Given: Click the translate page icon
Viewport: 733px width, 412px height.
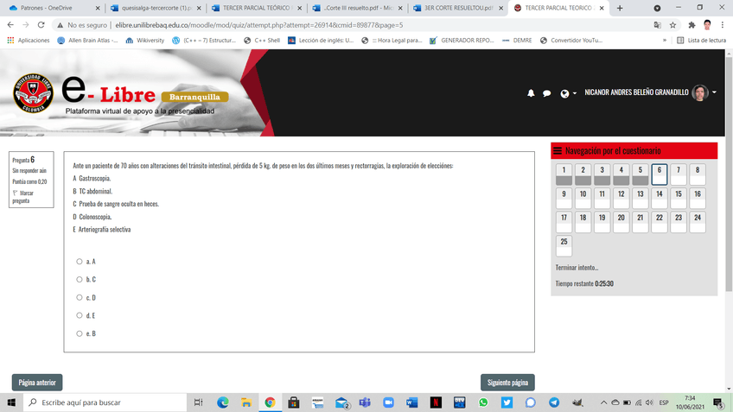Looking at the screenshot, I should (657, 25).
